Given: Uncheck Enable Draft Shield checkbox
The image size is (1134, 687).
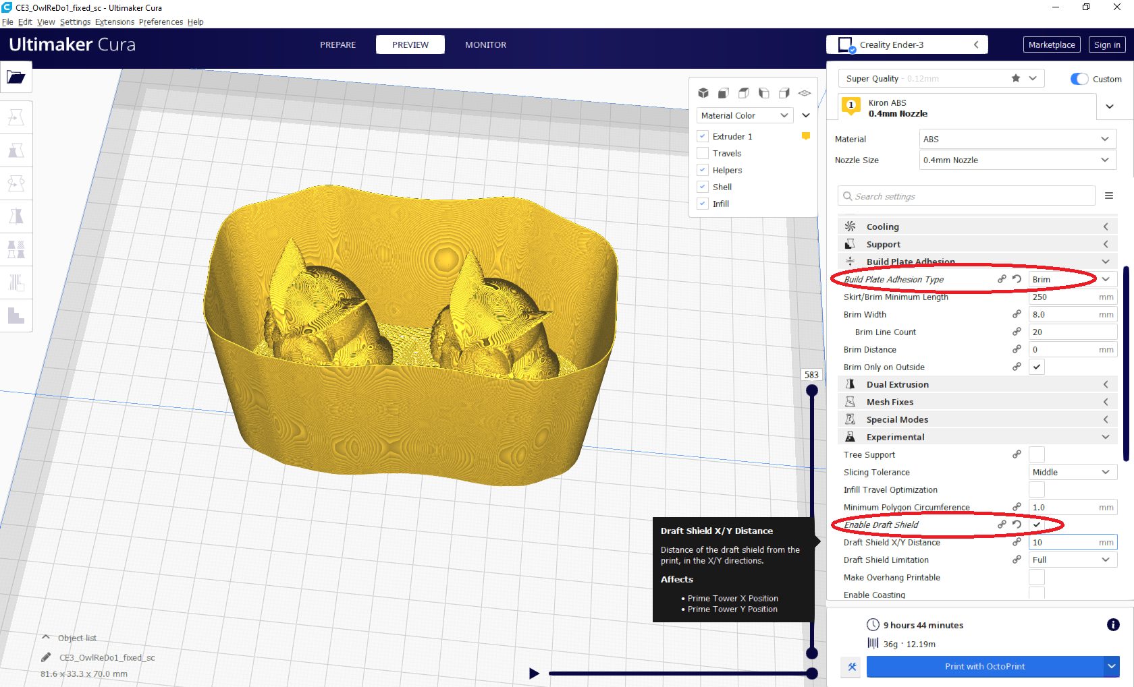Looking at the screenshot, I should [1037, 525].
